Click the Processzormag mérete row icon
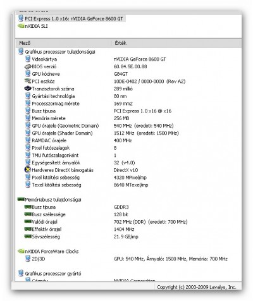253x301 pixels. (x=28, y=103)
